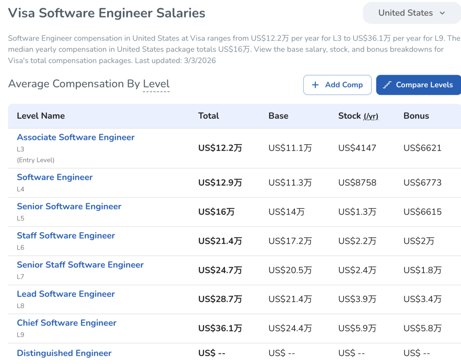Screen dimensions: 461x364
Task: Click the chevron arrow beside United States
Action: [442, 13]
